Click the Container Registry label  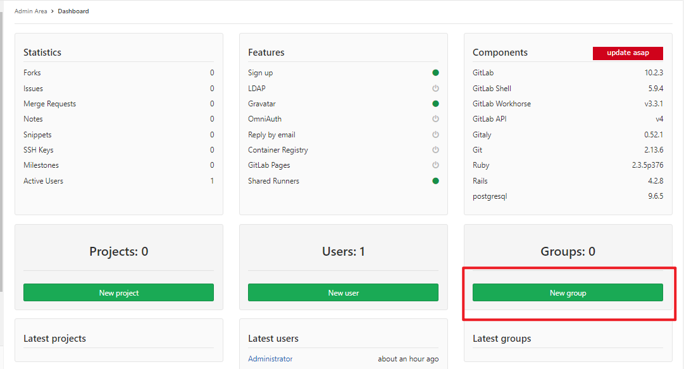coord(278,150)
